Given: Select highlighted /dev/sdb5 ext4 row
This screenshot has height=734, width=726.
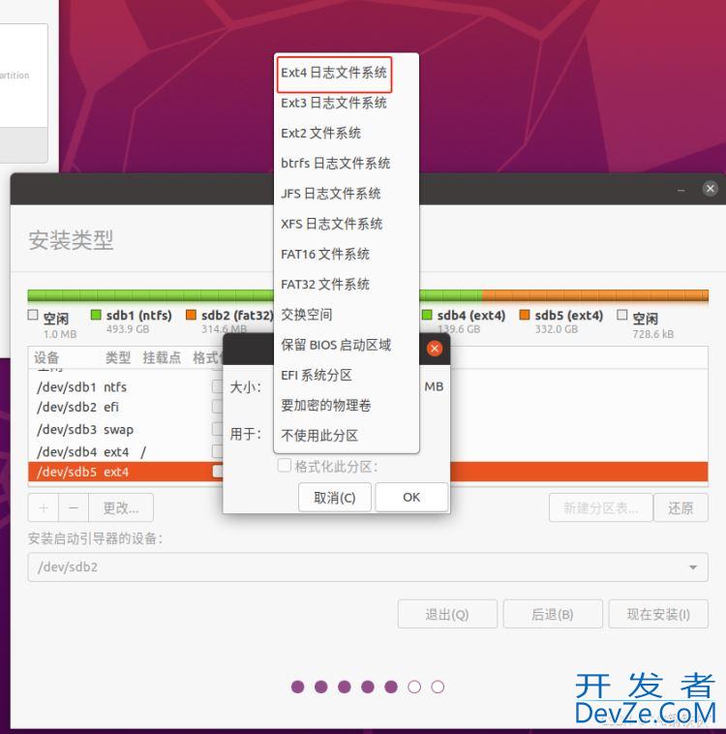Looking at the screenshot, I should [127, 472].
